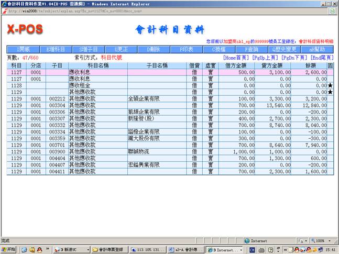Click the PgUp上頁 previous page link
The height and width of the screenshot is (254, 339).
click(265, 58)
